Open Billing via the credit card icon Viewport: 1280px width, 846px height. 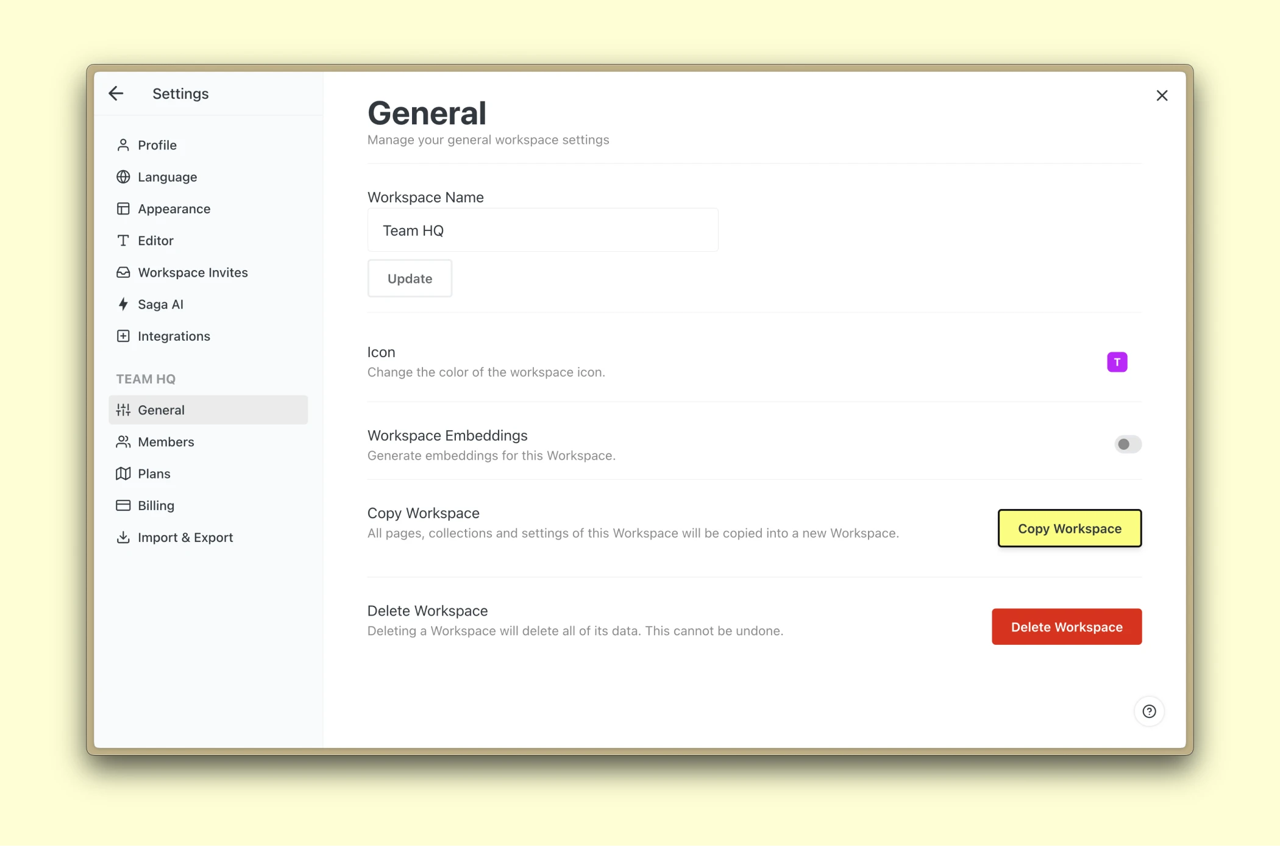[124, 505]
